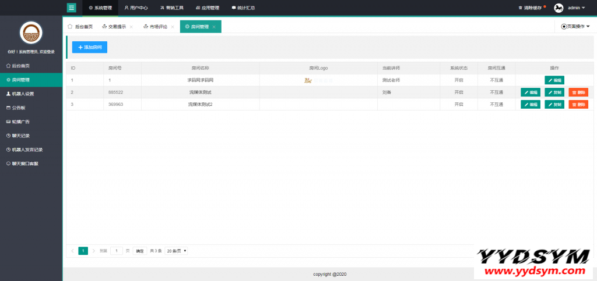This screenshot has height=281, width=597.
Task: Click the admin avatar icon in header
Action: (x=558, y=8)
